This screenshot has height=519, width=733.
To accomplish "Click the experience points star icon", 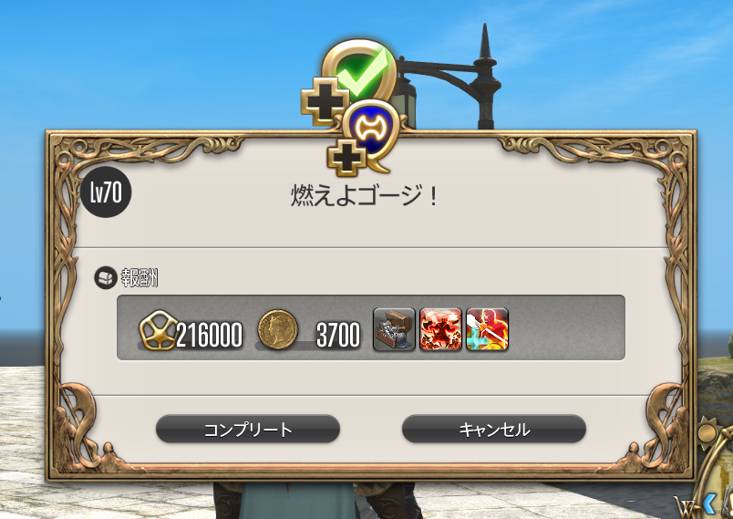I will (x=159, y=330).
